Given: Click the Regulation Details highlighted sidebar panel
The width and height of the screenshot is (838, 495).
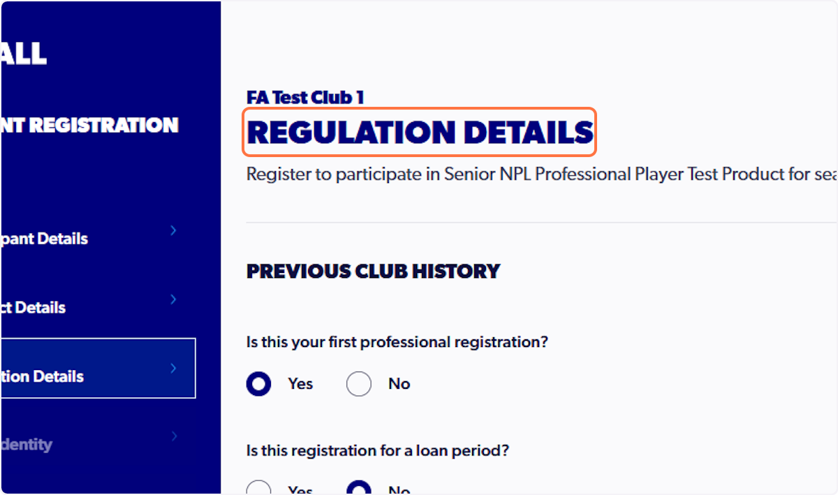Looking at the screenshot, I should coord(98,368).
